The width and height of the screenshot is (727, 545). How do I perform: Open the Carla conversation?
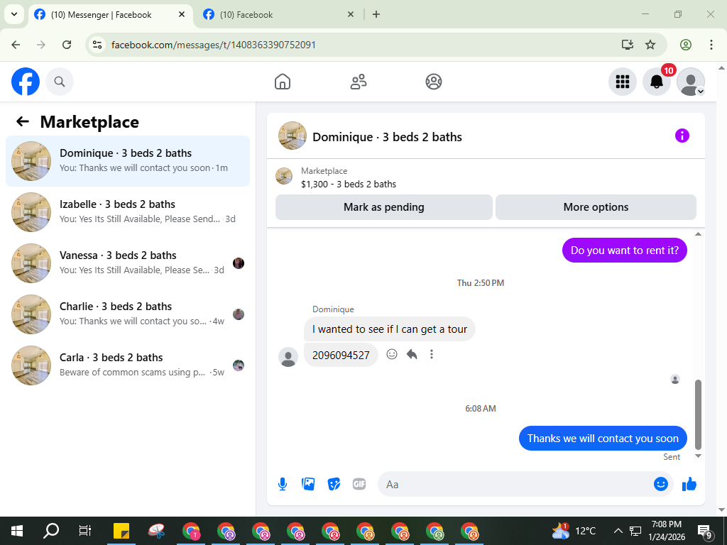point(128,365)
